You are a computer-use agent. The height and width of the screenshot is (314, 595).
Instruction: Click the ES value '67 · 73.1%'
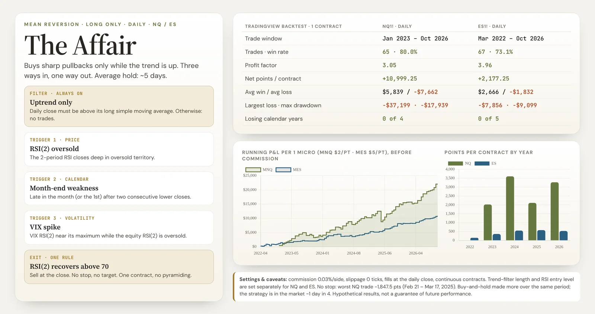point(495,52)
